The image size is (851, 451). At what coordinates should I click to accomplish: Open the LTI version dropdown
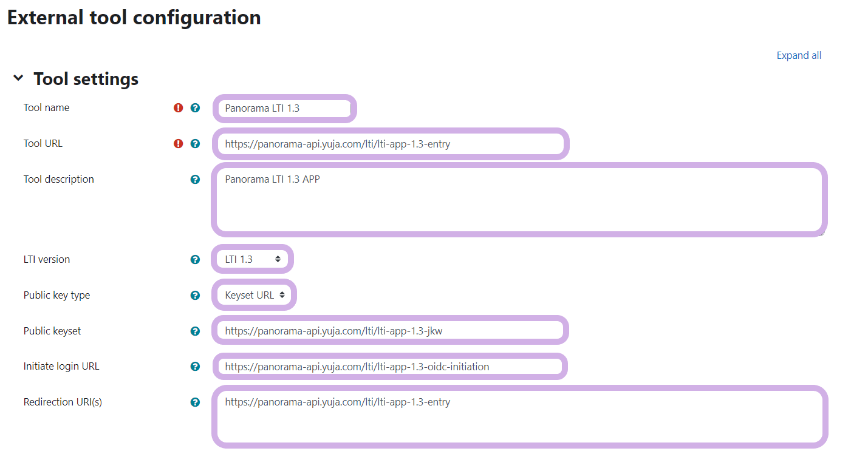[253, 259]
